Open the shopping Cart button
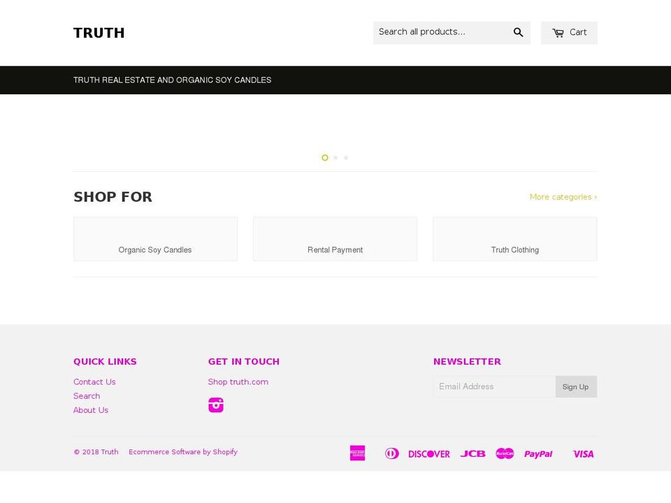This screenshot has width=671, height=503. (569, 33)
